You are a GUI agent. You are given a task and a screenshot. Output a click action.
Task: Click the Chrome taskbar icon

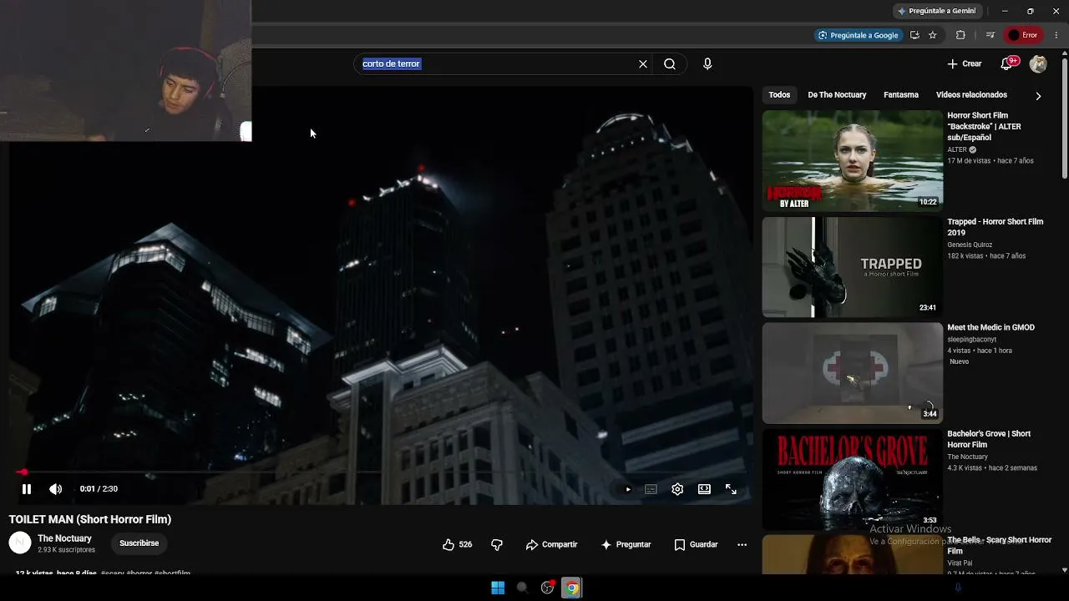click(x=572, y=588)
